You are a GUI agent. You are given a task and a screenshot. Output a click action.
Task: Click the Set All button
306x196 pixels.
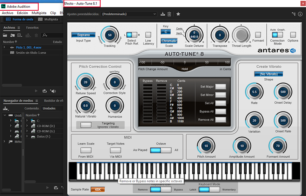[x=221, y=103]
